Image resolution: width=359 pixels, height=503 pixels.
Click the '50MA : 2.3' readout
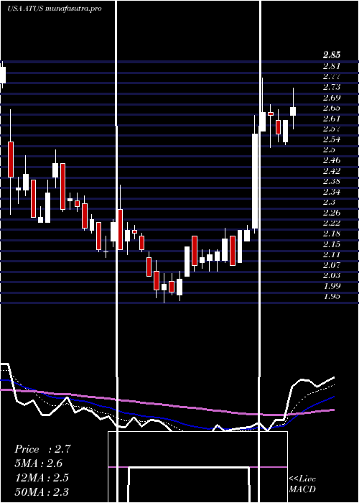(x=42, y=492)
